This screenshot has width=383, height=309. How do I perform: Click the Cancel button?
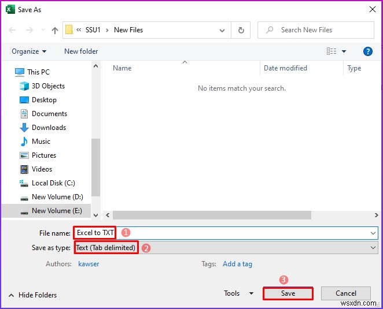point(346,293)
